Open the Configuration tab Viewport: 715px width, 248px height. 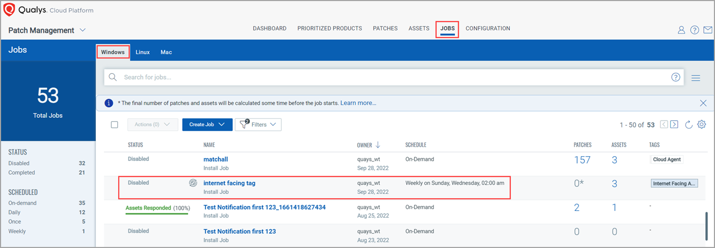pyautogui.click(x=488, y=29)
